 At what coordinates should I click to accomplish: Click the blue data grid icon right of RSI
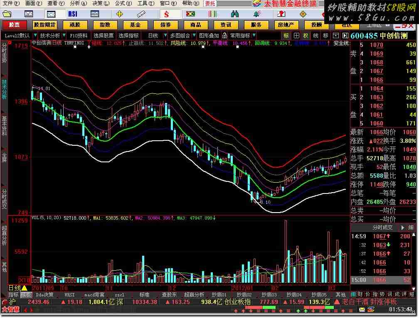click(95, 14)
